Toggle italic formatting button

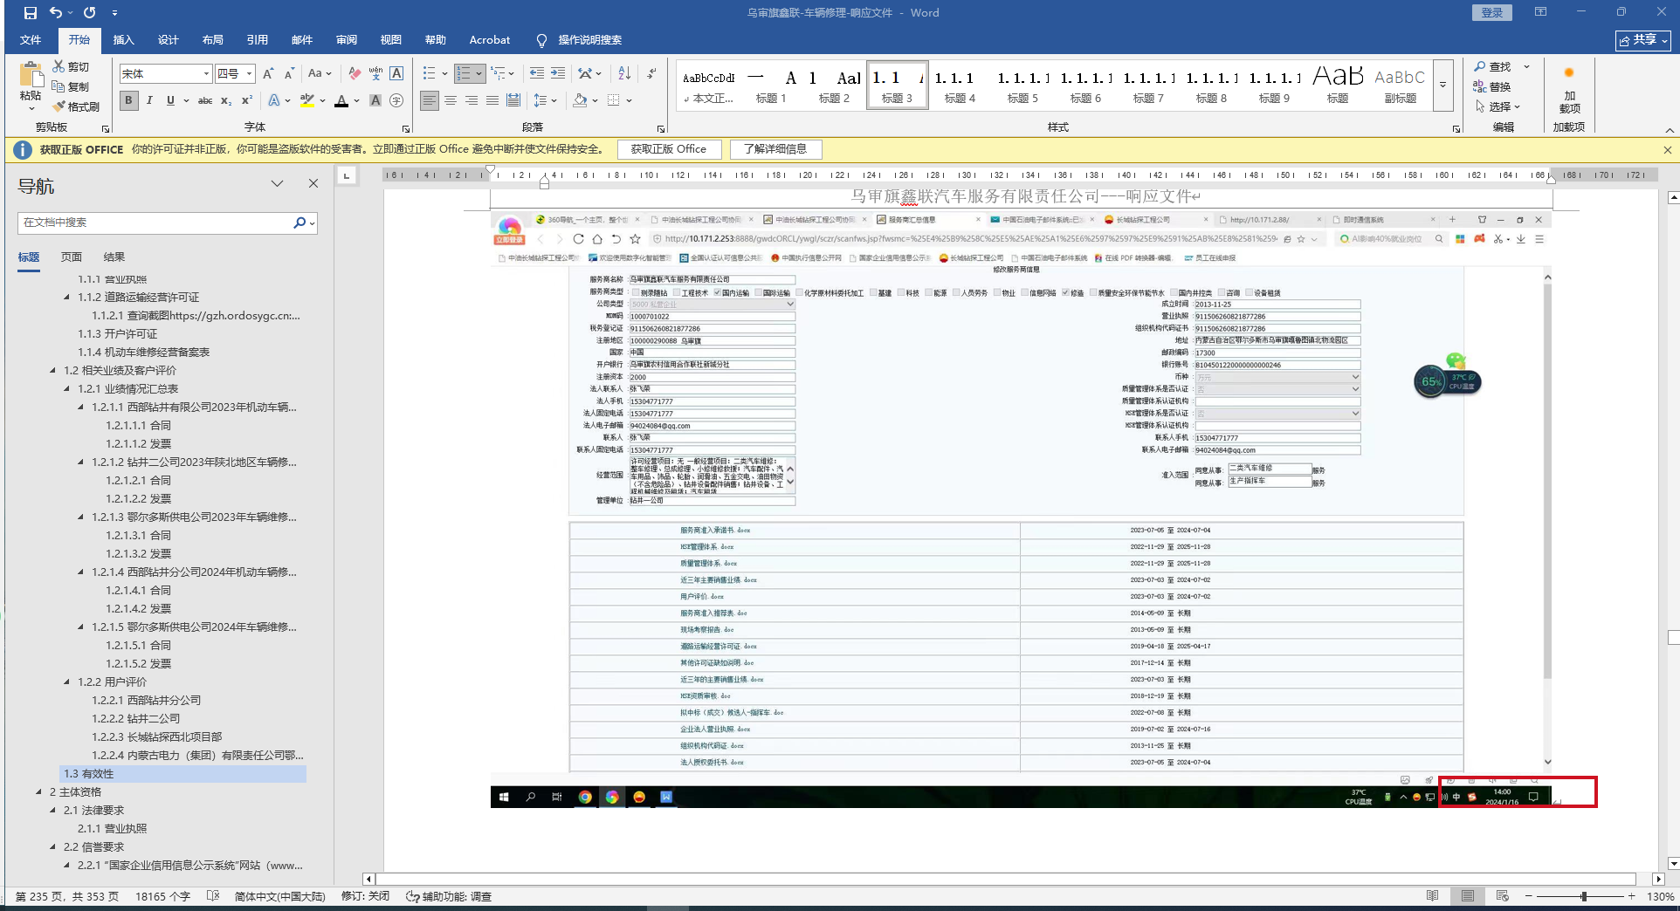tap(149, 101)
